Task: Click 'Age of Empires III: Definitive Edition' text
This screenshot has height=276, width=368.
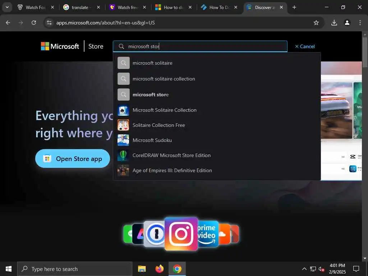Action: [172, 170]
